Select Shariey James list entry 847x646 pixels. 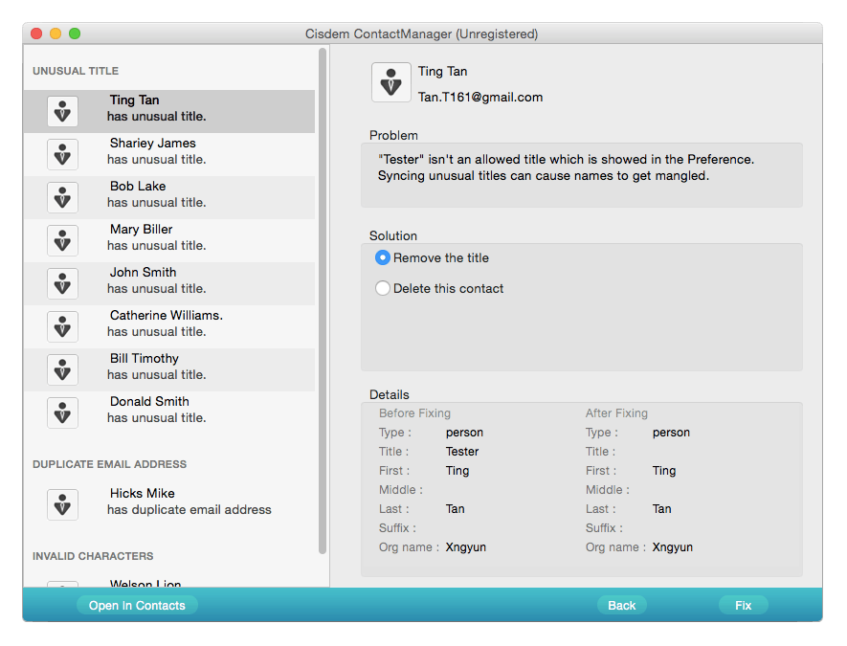click(169, 154)
